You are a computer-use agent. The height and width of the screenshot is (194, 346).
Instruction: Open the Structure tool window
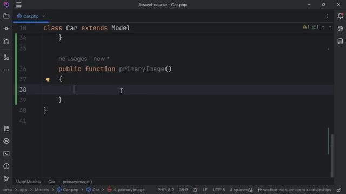tap(6, 58)
